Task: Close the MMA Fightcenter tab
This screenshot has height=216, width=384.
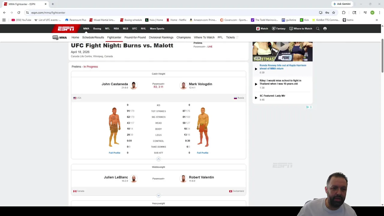Action: pos(46,4)
